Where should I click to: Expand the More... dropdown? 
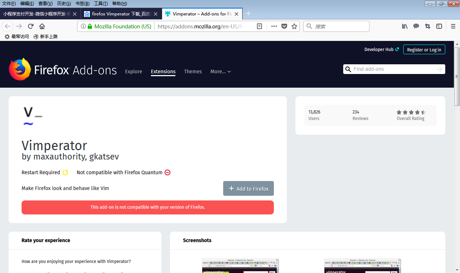click(221, 71)
